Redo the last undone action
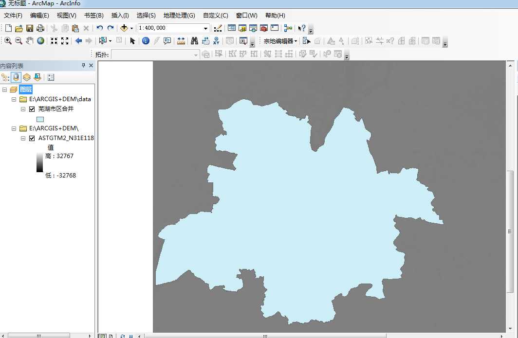 coord(111,28)
